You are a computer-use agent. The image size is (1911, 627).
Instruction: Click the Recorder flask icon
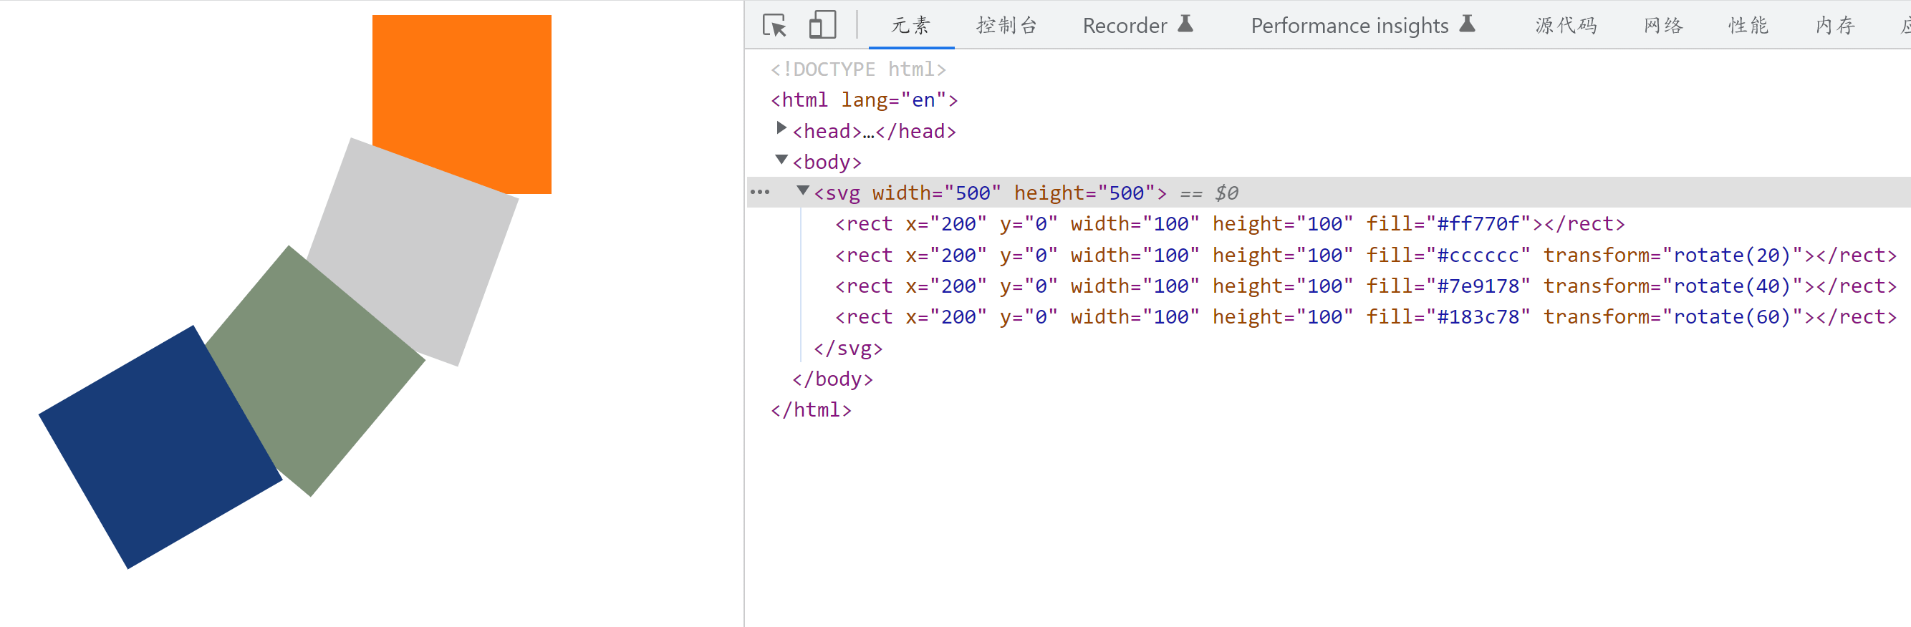click(x=1185, y=24)
